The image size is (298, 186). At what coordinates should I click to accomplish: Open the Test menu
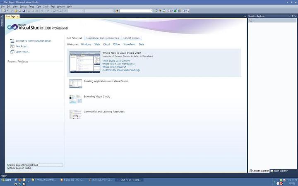53,7
